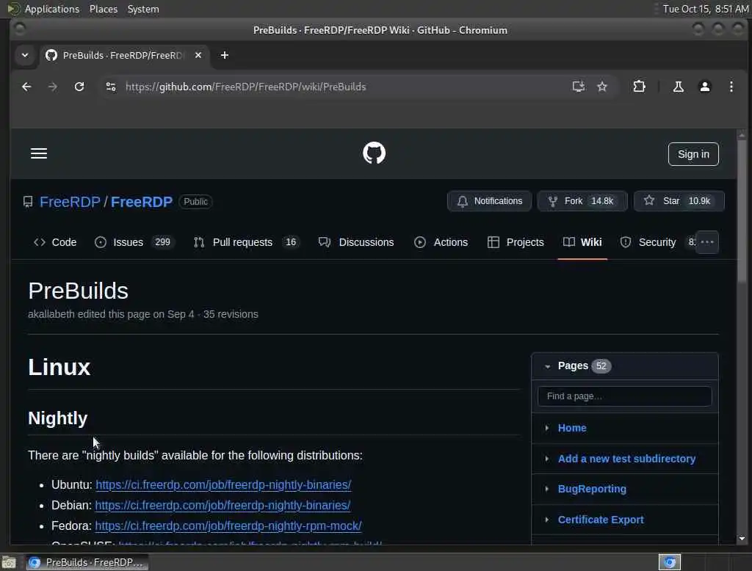The width and height of the screenshot is (752, 571).
Task: Click the page vertical scrollbar thumb
Action: point(742,211)
